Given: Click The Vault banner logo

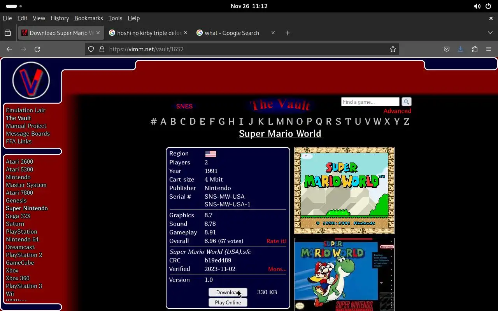Looking at the screenshot, I should coord(280,105).
